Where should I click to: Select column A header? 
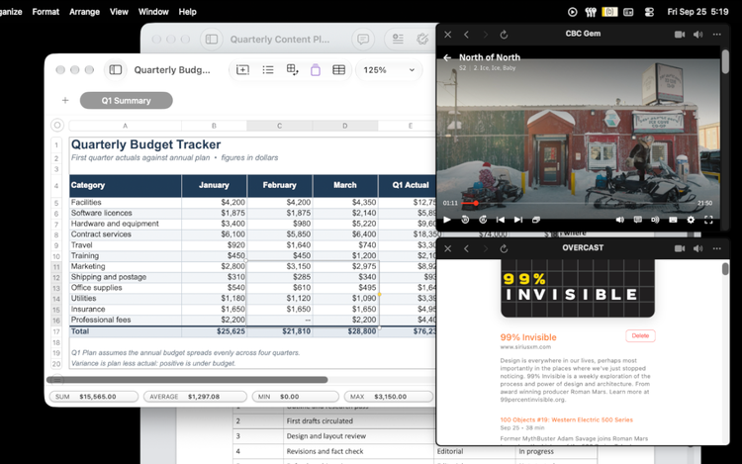click(x=125, y=126)
